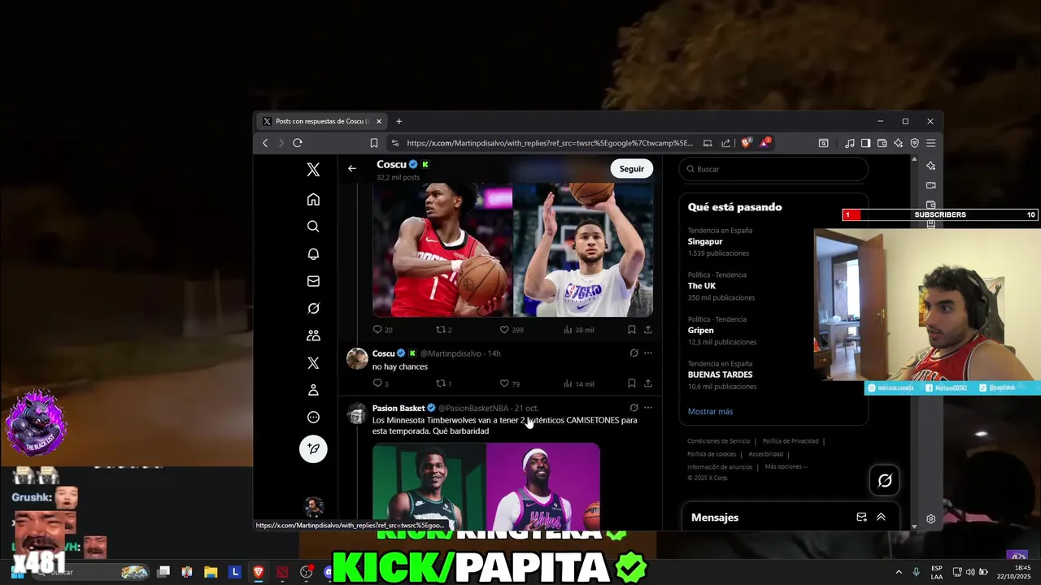1041x585 pixels.
Task: Open Condiciones de Servicio footer link
Action: pos(719,441)
